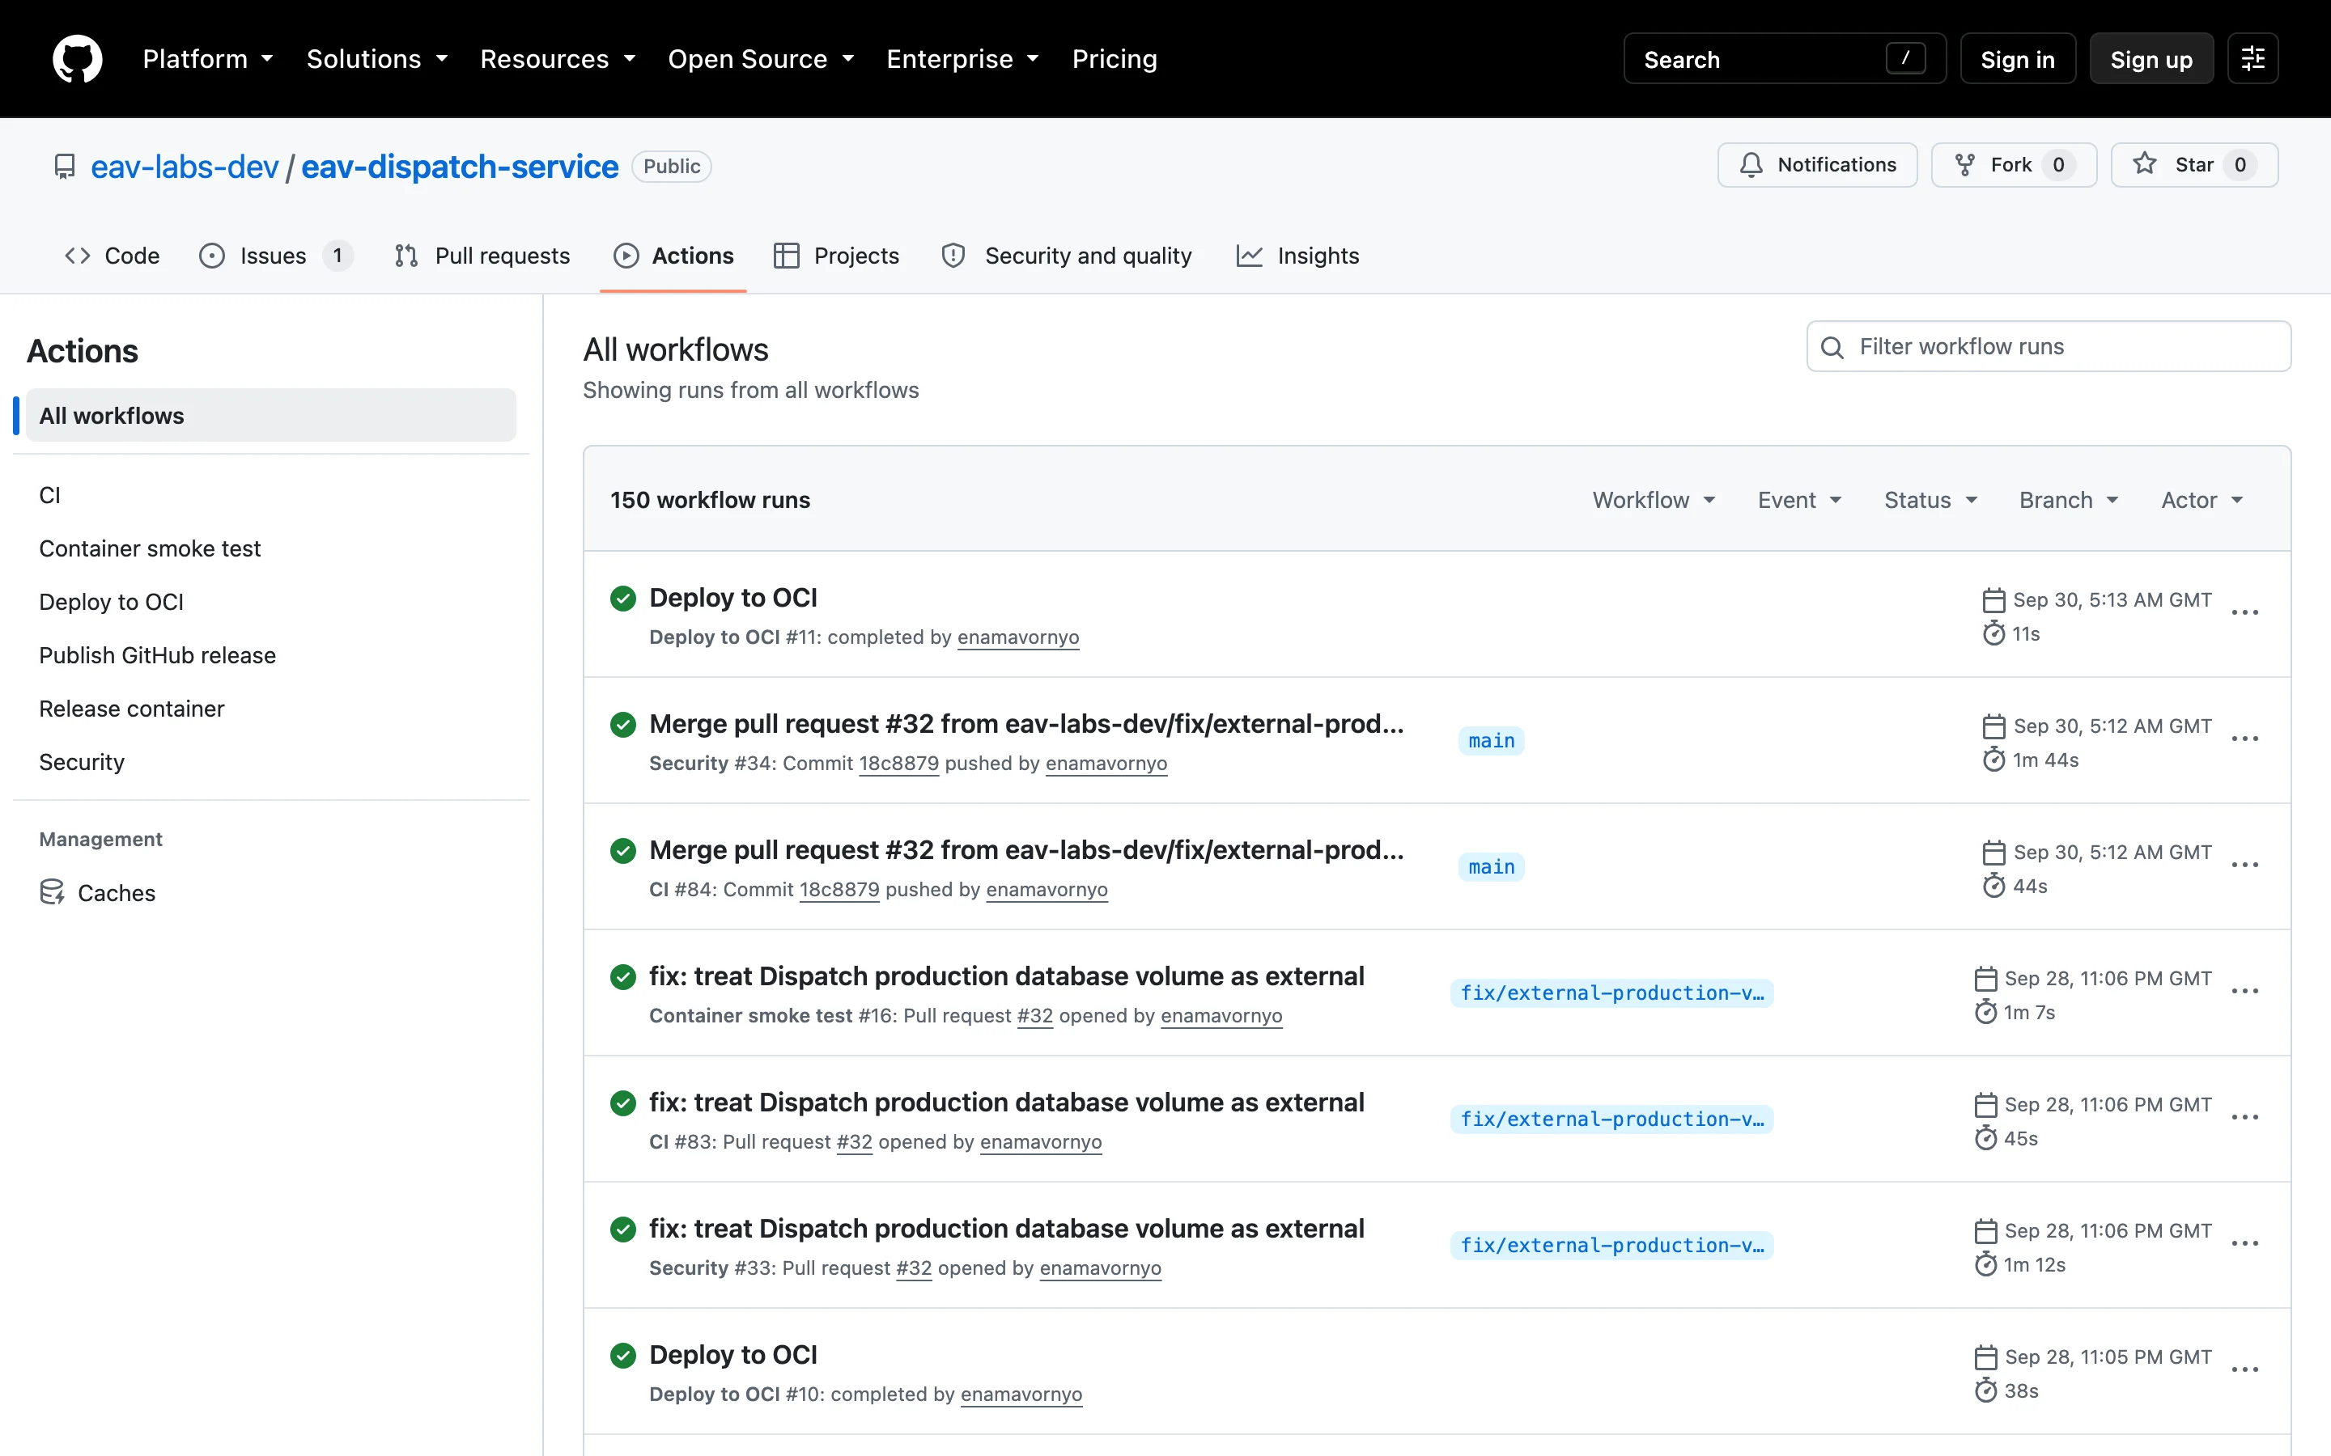This screenshot has width=2331, height=1456.
Task: Open the options menu for CI #83 run
Action: coord(2244,1117)
